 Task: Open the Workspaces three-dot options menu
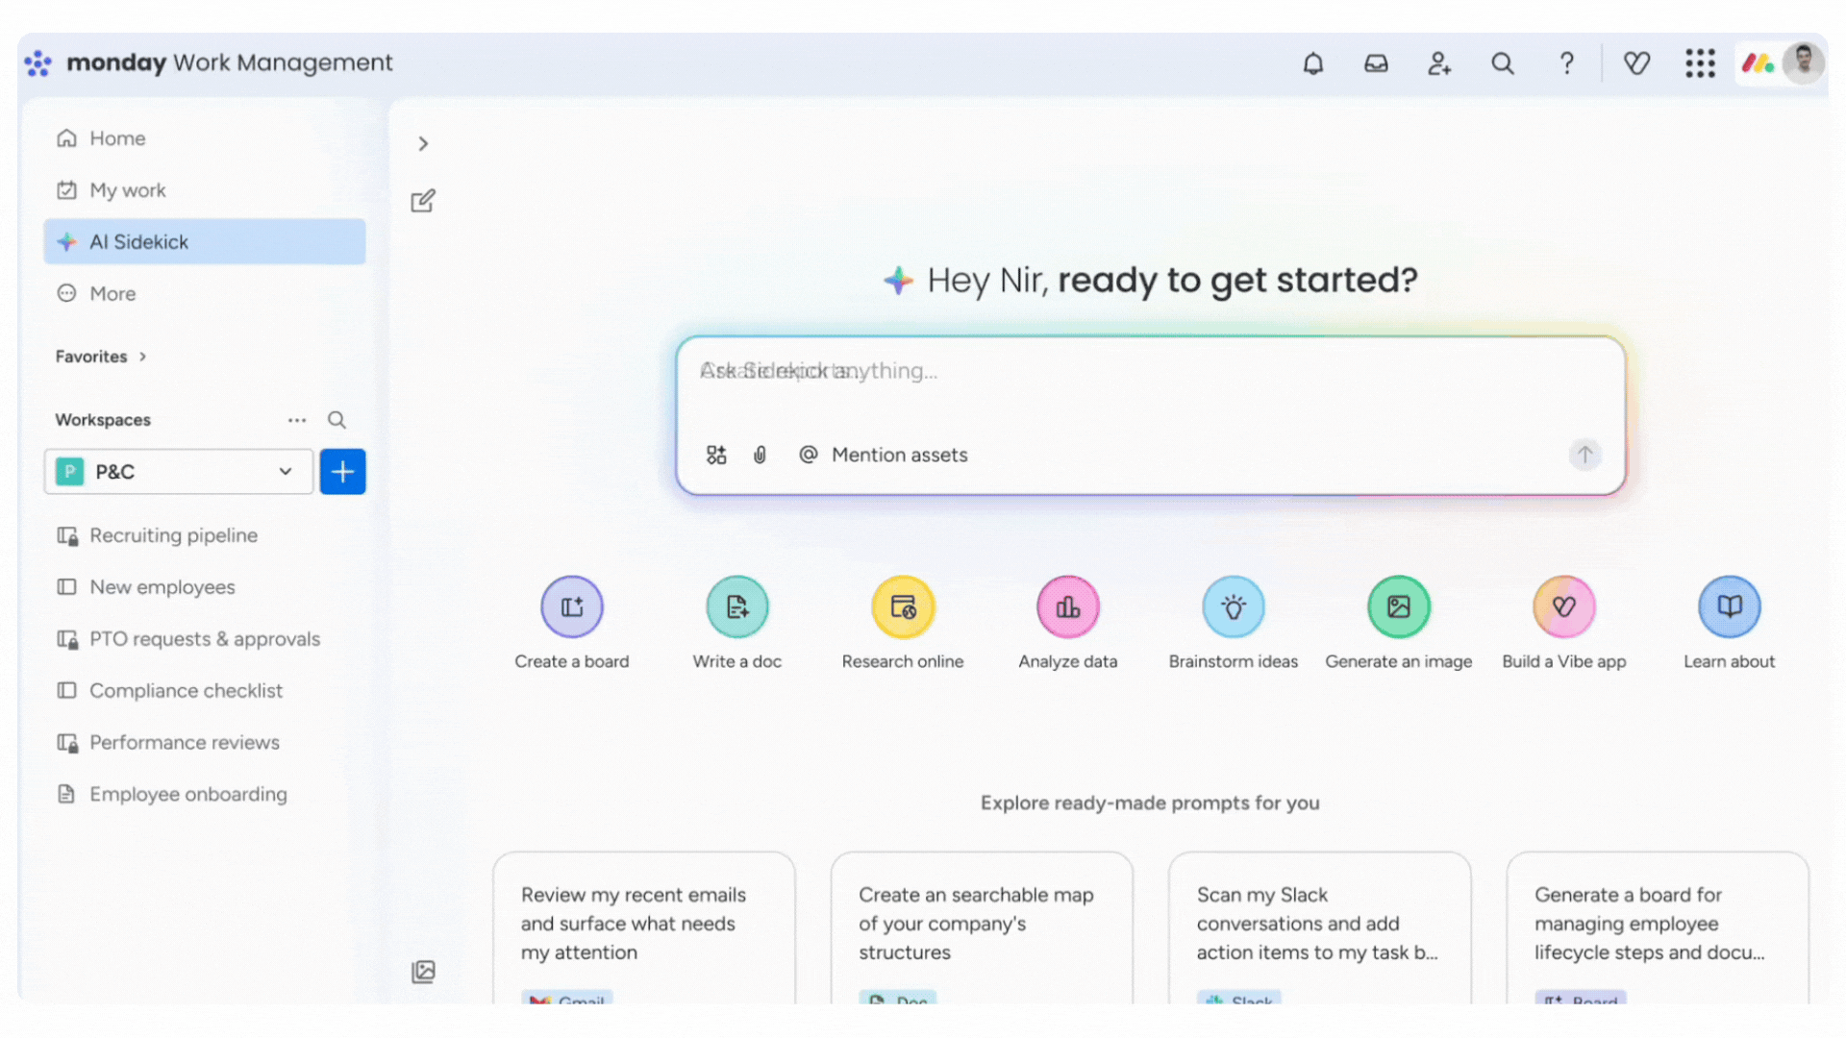click(x=297, y=420)
